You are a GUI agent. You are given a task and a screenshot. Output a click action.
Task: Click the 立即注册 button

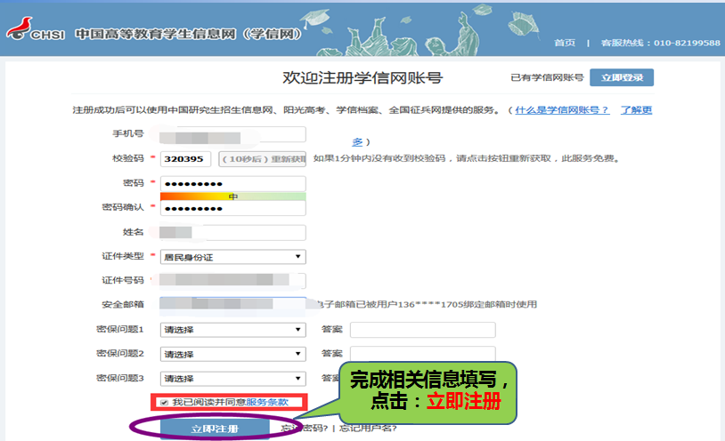click(215, 429)
